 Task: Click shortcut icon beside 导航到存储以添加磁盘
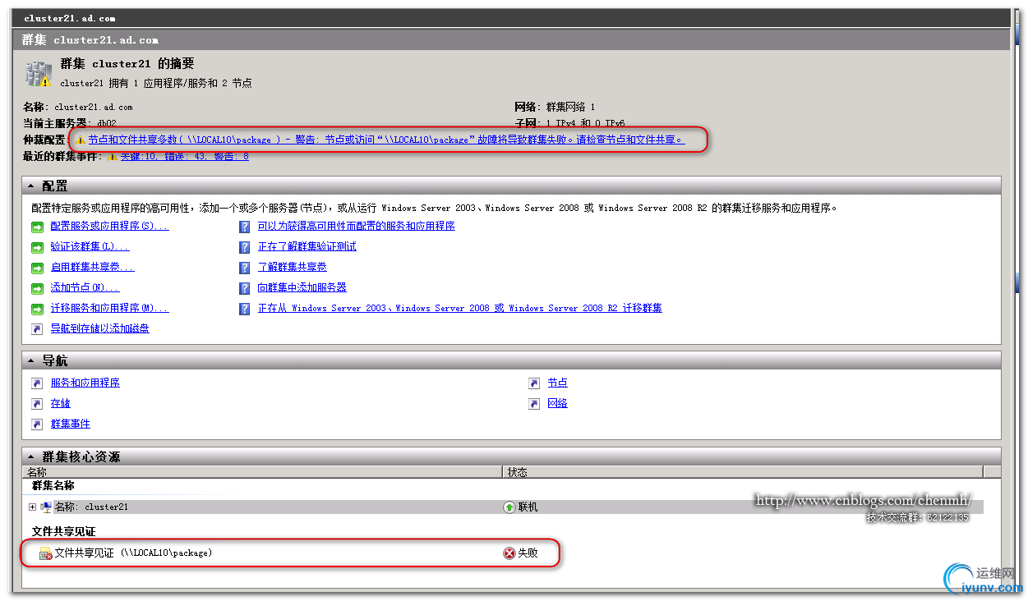click(37, 329)
